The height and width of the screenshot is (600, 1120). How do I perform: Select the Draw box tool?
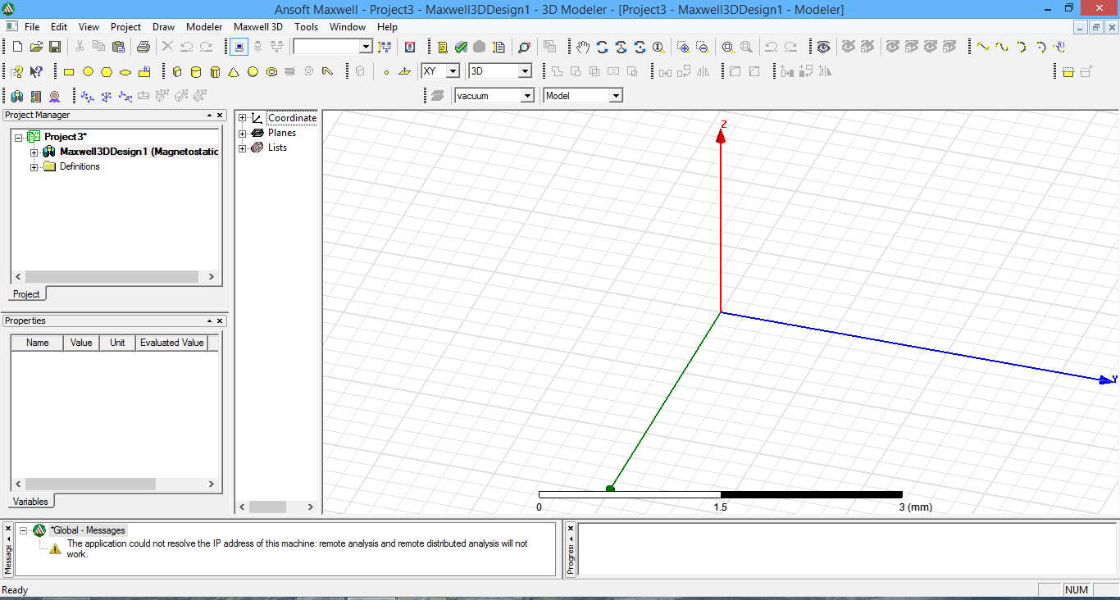176,71
